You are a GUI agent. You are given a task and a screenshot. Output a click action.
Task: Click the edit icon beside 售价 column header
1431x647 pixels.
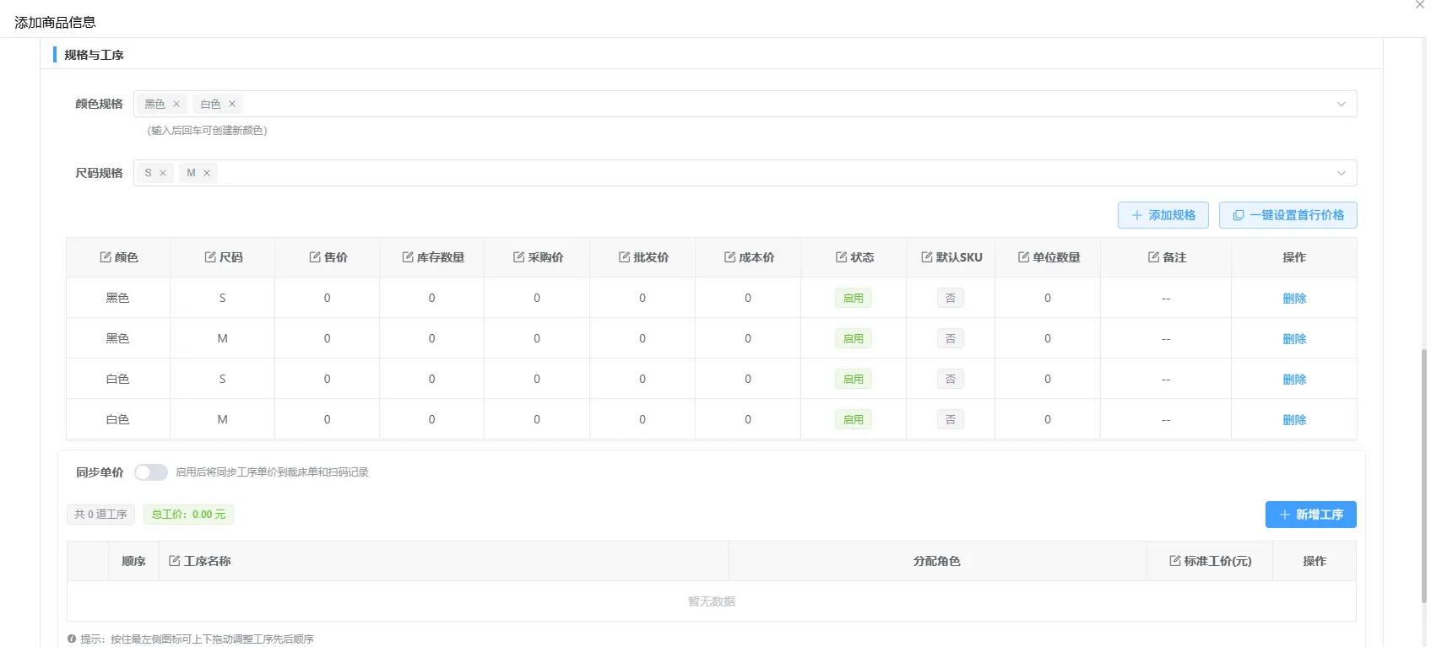(x=315, y=257)
